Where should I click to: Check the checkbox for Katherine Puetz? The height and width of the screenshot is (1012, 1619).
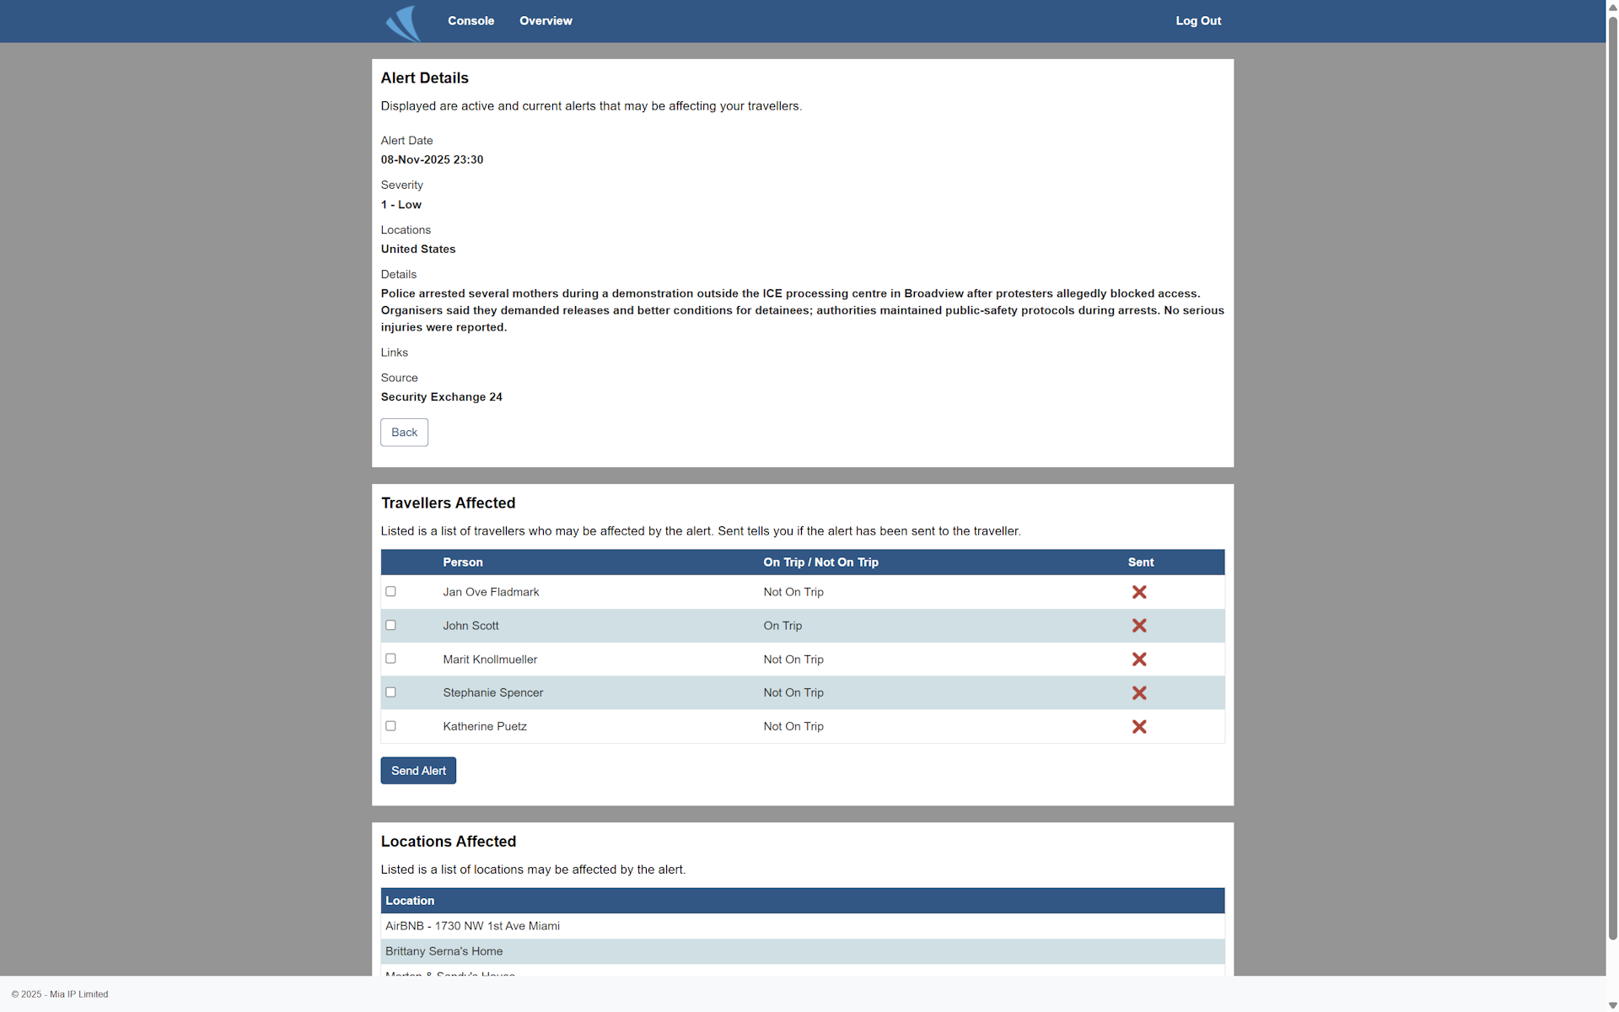pos(390,725)
